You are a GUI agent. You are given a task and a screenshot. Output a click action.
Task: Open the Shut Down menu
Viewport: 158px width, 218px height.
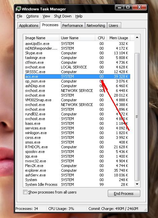pyautogui.click(x=63, y=16)
